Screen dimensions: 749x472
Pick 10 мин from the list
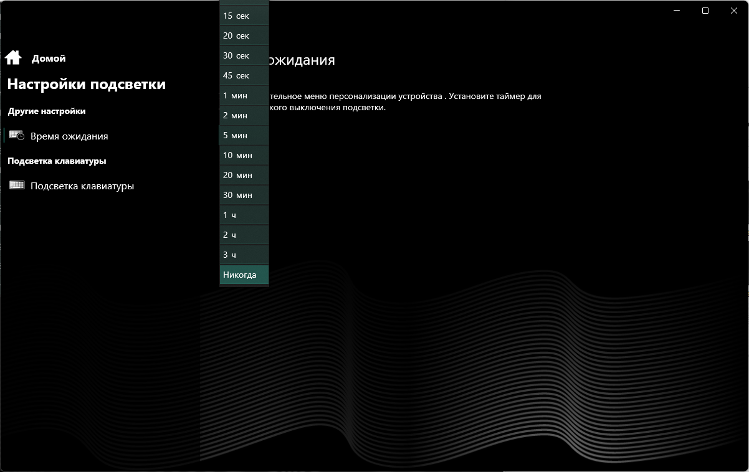(244, 155)
